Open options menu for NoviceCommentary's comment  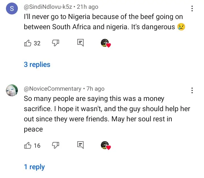tap(192, 90)
